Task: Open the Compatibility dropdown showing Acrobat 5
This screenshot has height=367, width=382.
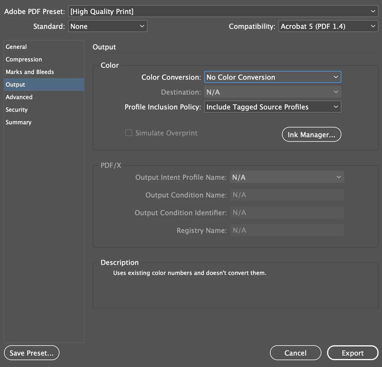Action: (328, 26)
